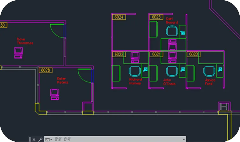This screenshot has height=142, width=240.
Task: Select the John O'Toole name label
Action: 169,82
